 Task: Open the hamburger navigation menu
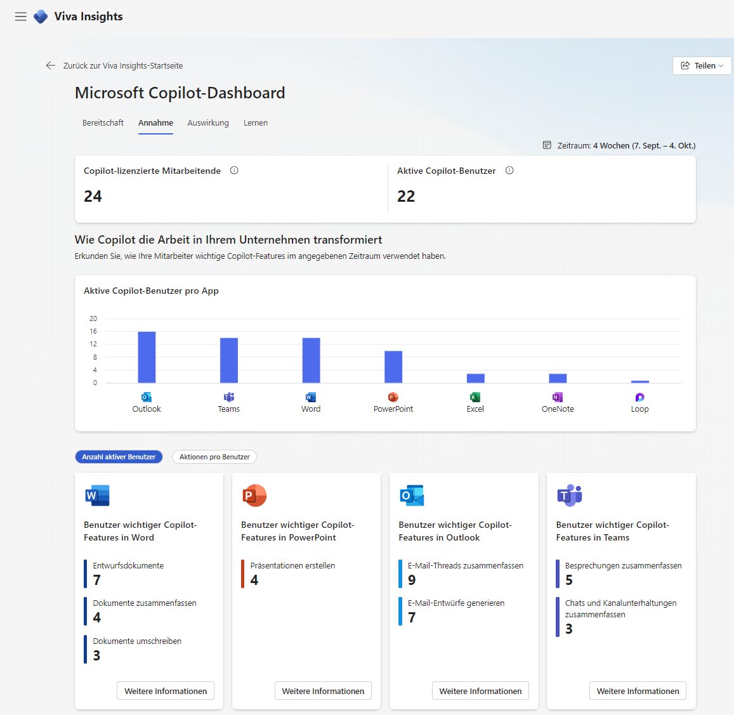click(20, 17)
